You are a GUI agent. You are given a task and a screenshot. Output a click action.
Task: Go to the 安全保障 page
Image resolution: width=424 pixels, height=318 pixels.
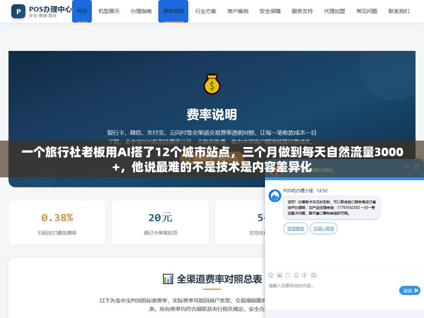pyautogui.click(x=270, y=11)
